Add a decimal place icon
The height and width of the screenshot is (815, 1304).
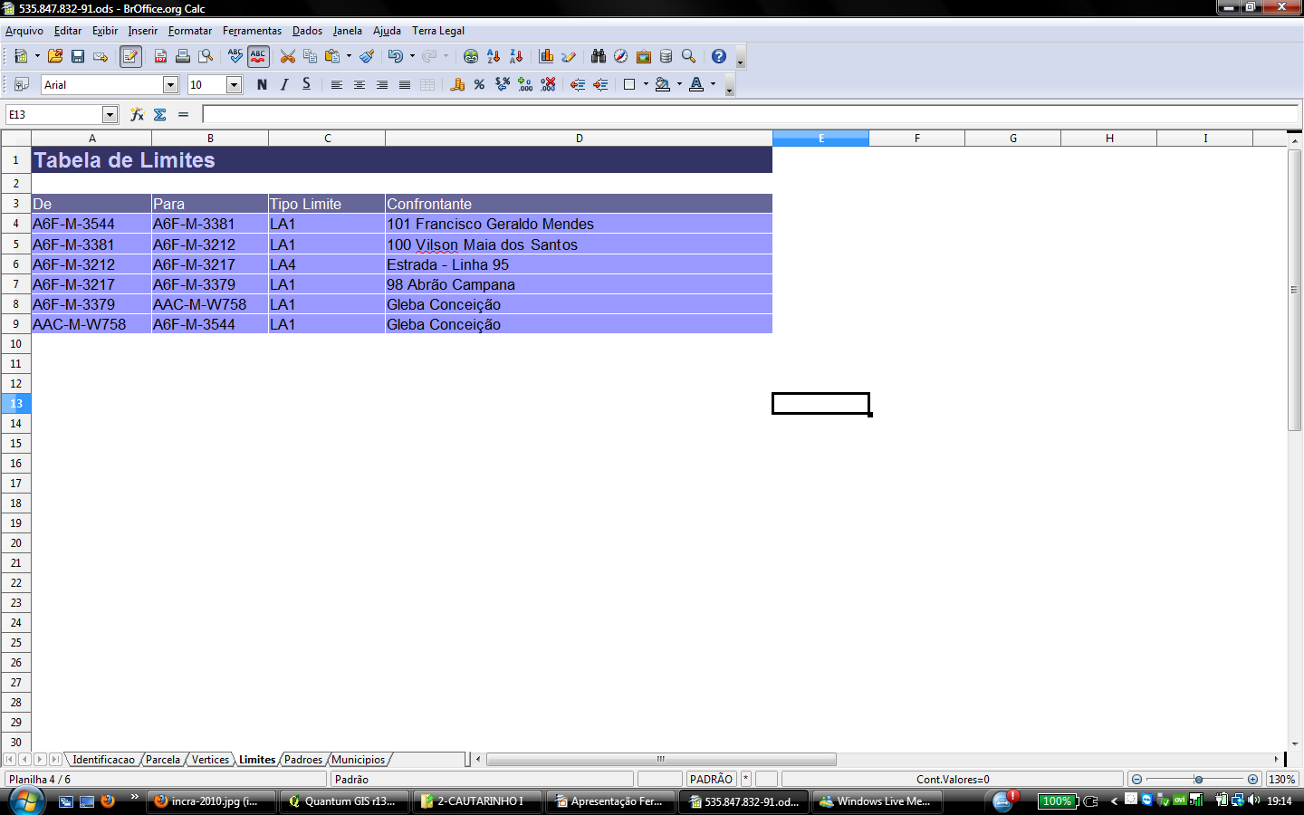[525, 84]
